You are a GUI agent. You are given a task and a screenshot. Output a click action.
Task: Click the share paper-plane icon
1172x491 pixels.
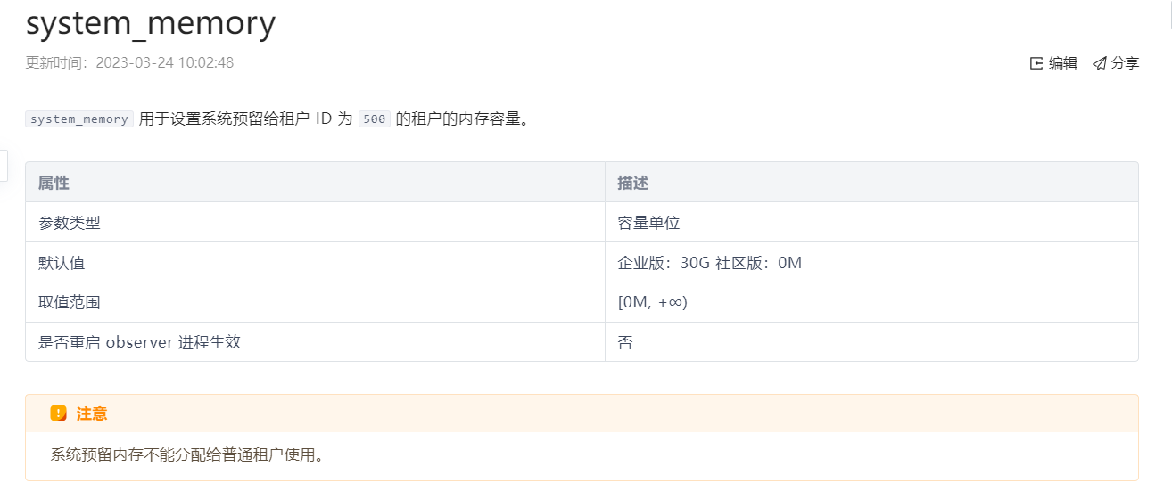coord(1100,63)
